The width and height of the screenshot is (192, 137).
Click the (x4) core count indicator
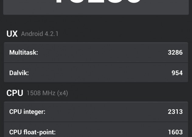62,93
